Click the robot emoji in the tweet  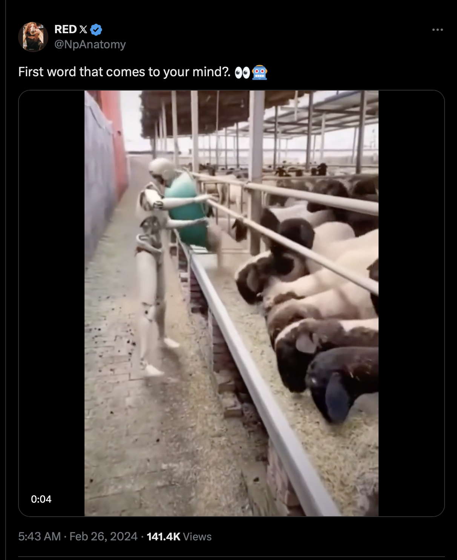click(x=259, y=72)
